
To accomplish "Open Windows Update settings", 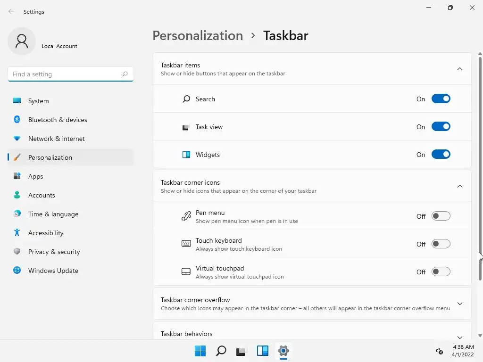I will coord(71,271).
